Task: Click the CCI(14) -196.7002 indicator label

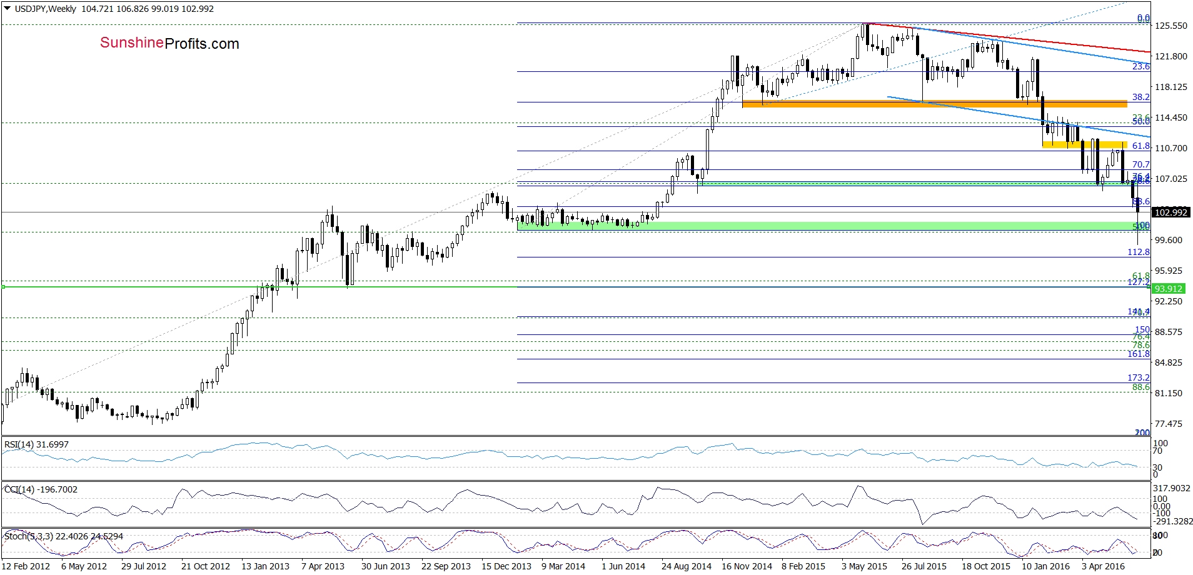Action: coord(41,489)
